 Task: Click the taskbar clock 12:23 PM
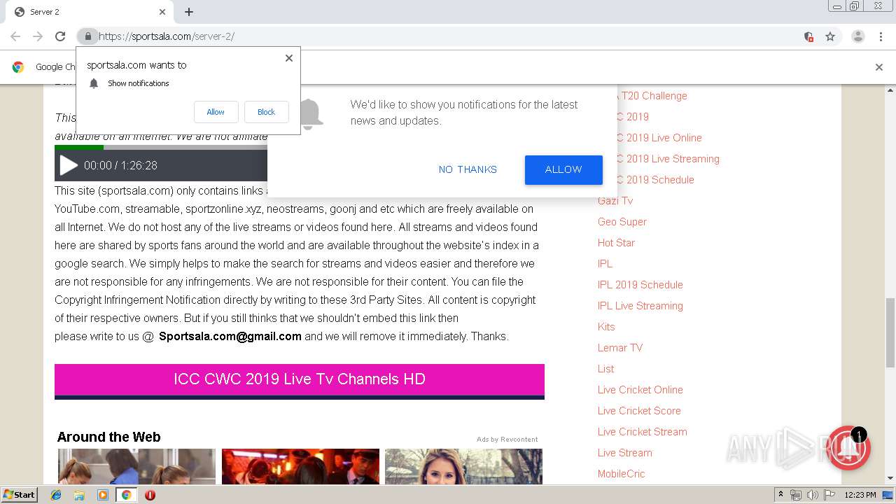coord(860,495)
